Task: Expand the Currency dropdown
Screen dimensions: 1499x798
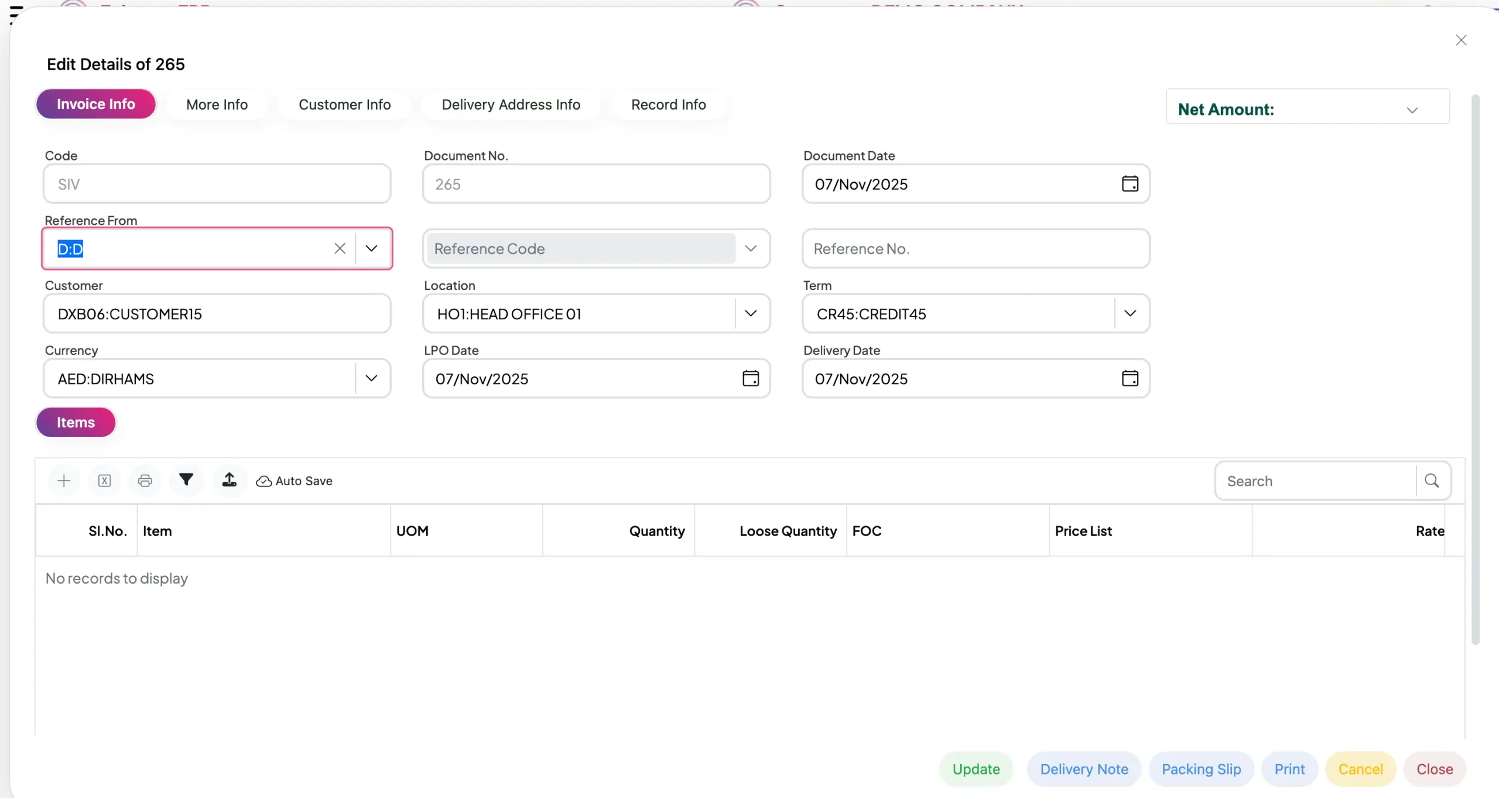Action: (x=371, y=378)
